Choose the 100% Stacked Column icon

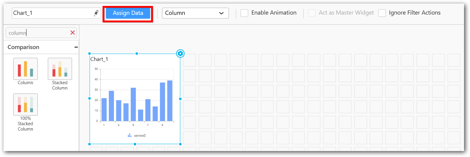click(x=25, y=105)
